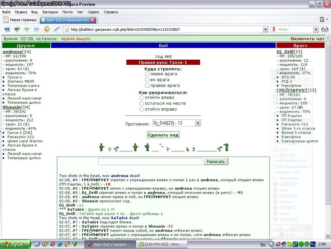Expand hidden tray icons with the arrow

(272, 244)
